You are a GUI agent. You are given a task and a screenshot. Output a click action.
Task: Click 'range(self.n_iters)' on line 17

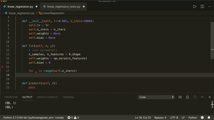click(x=60, y=71)
